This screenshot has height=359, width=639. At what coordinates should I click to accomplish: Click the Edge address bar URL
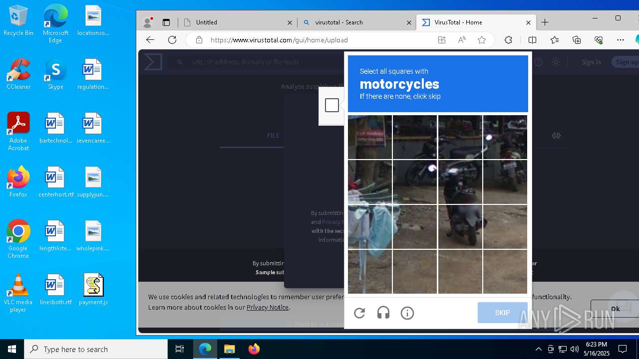(279, 40)
